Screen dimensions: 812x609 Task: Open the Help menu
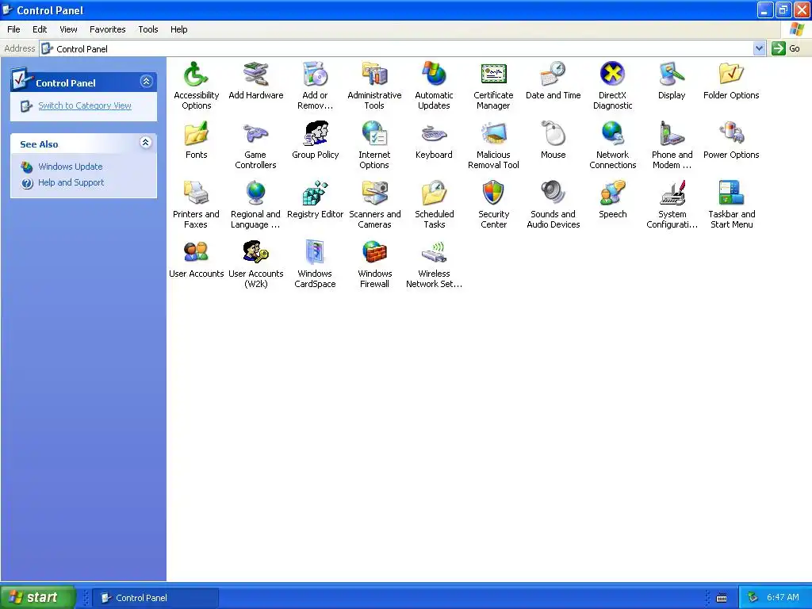[178, 29]
